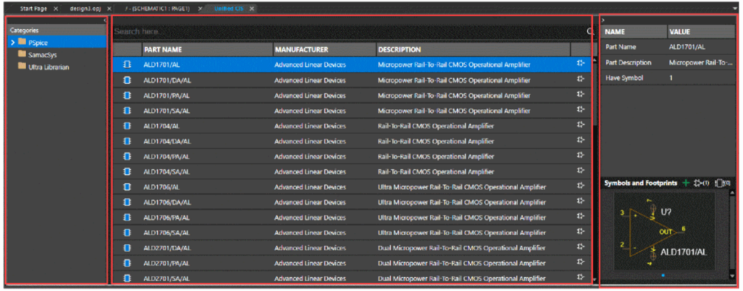Open the tab list dropdown arrow
Screen dimensions: 743x291
tap(736, 9)
